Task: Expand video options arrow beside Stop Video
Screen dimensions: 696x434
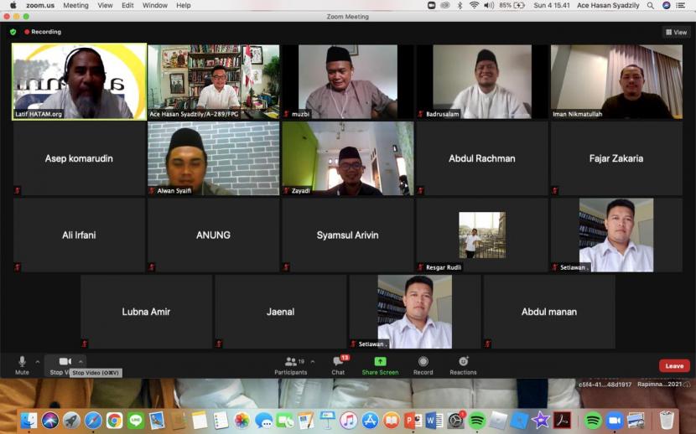Action: [x=81, y=362]
